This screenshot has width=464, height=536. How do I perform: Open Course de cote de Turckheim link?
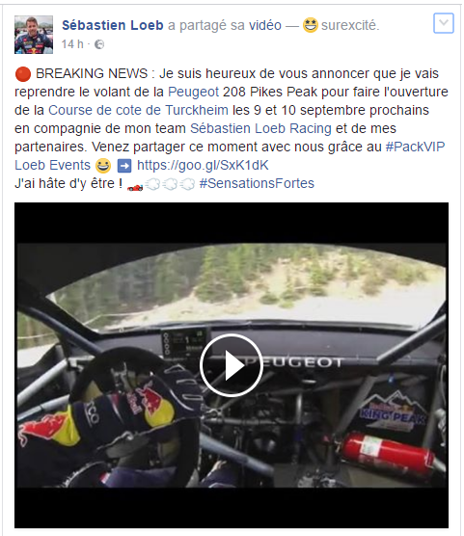[138, 110]
